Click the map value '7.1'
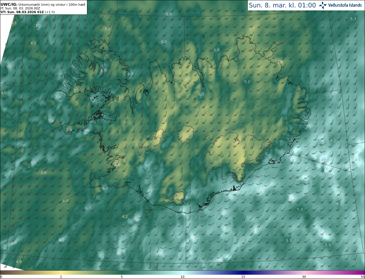 click(x=92, y=100)
